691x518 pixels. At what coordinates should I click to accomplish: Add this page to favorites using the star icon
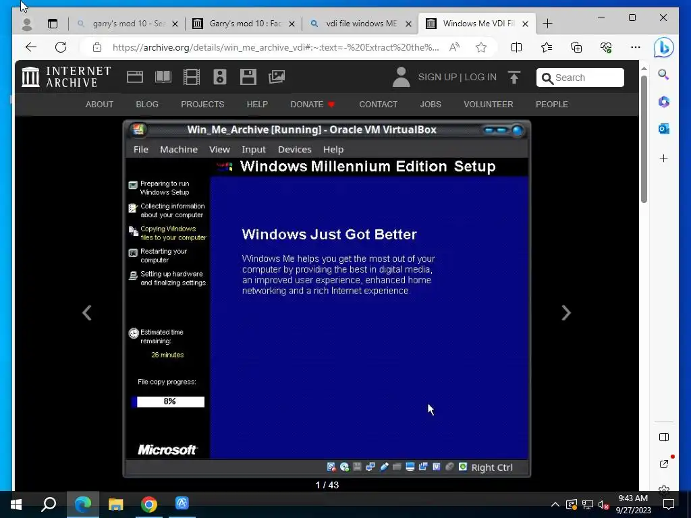pos(481,47)
